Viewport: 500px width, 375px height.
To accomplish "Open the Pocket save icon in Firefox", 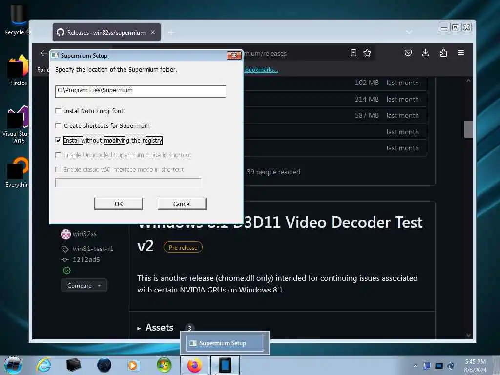I will (408, 53).
